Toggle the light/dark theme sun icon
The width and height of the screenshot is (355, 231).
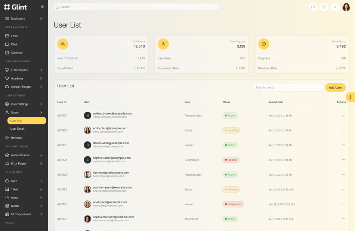[335, 7]
